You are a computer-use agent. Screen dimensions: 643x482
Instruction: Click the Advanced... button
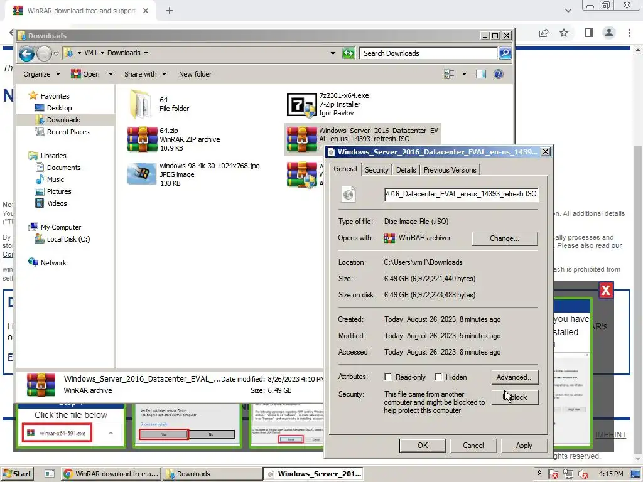pyautogui.click(x=515, y=377)
